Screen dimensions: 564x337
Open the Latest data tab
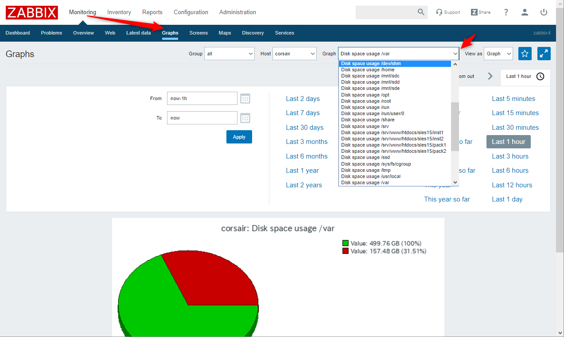coord(139,33)
